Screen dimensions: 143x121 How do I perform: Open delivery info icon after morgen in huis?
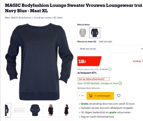pos(120,83)
